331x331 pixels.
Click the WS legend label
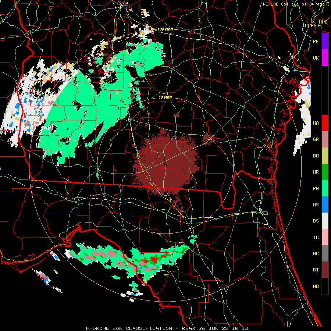[316, 205]
